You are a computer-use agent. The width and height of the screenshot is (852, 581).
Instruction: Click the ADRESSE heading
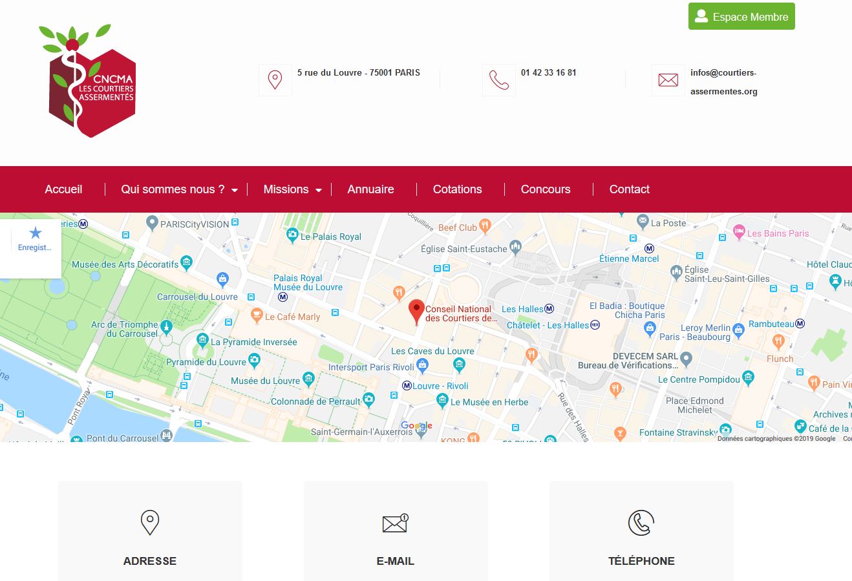[150, 561]
